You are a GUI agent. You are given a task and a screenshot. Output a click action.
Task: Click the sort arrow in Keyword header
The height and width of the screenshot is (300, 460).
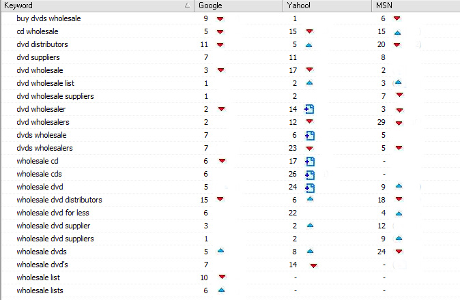187,5
